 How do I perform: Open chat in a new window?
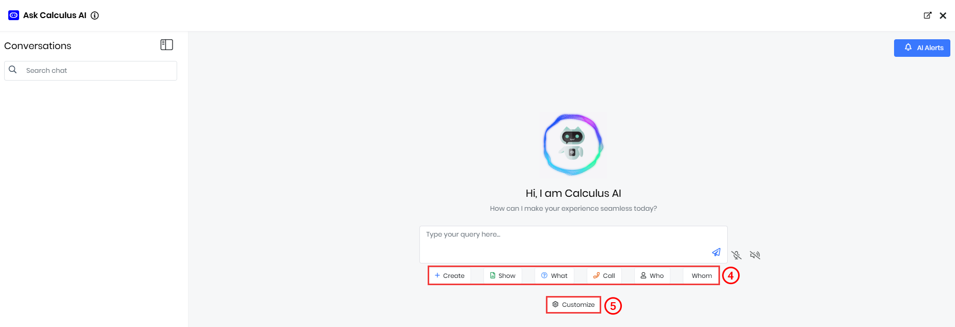[x=928, y=15]
